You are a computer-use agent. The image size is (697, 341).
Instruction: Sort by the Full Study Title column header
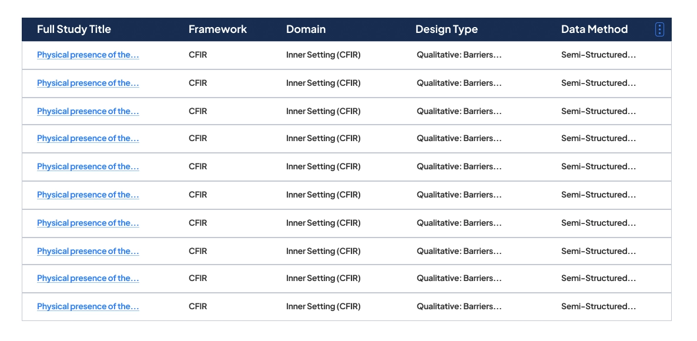tap(74, 29)
